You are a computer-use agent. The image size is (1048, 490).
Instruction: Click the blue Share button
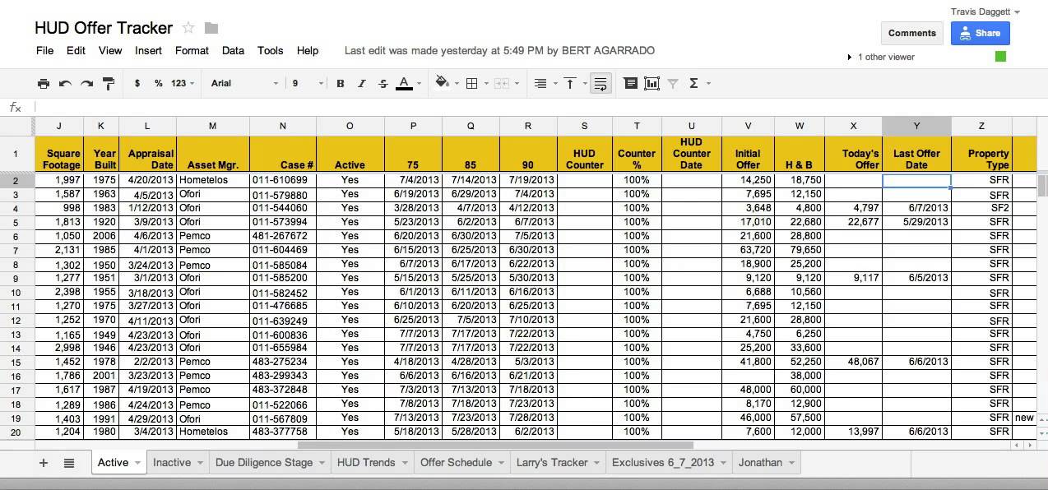point(980,33)
